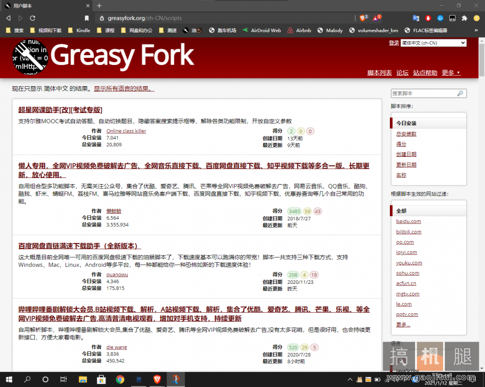Viewport: 485px width, 387px height.
Task: Open the volumeshader_bm bookmark
Action: (x=374, y=30)
